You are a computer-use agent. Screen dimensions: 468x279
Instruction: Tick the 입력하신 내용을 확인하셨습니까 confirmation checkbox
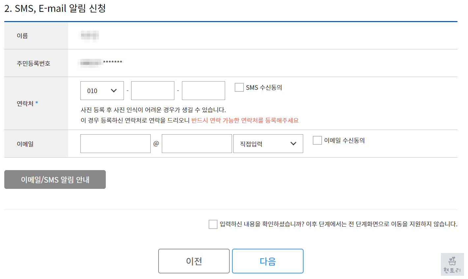(x=213, y=224)
